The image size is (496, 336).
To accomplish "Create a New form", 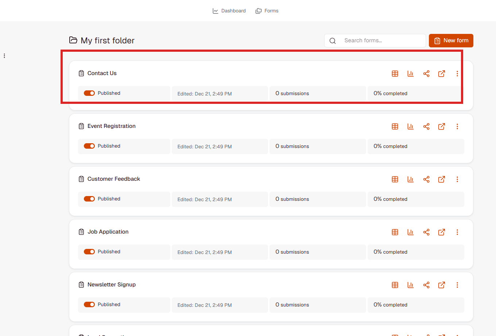I will tap(451, 40).
